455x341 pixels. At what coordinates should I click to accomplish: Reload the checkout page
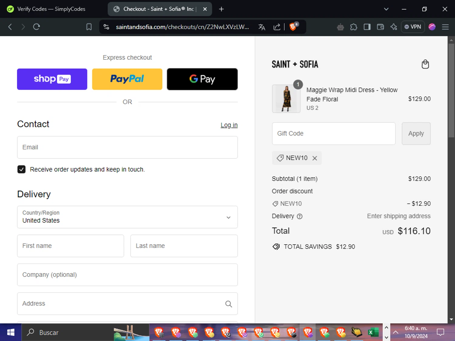[36, 27]
